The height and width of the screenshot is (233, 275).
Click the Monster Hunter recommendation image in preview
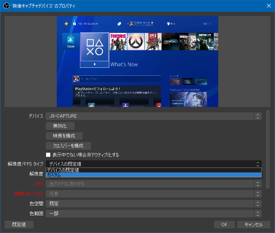(188, 99)
